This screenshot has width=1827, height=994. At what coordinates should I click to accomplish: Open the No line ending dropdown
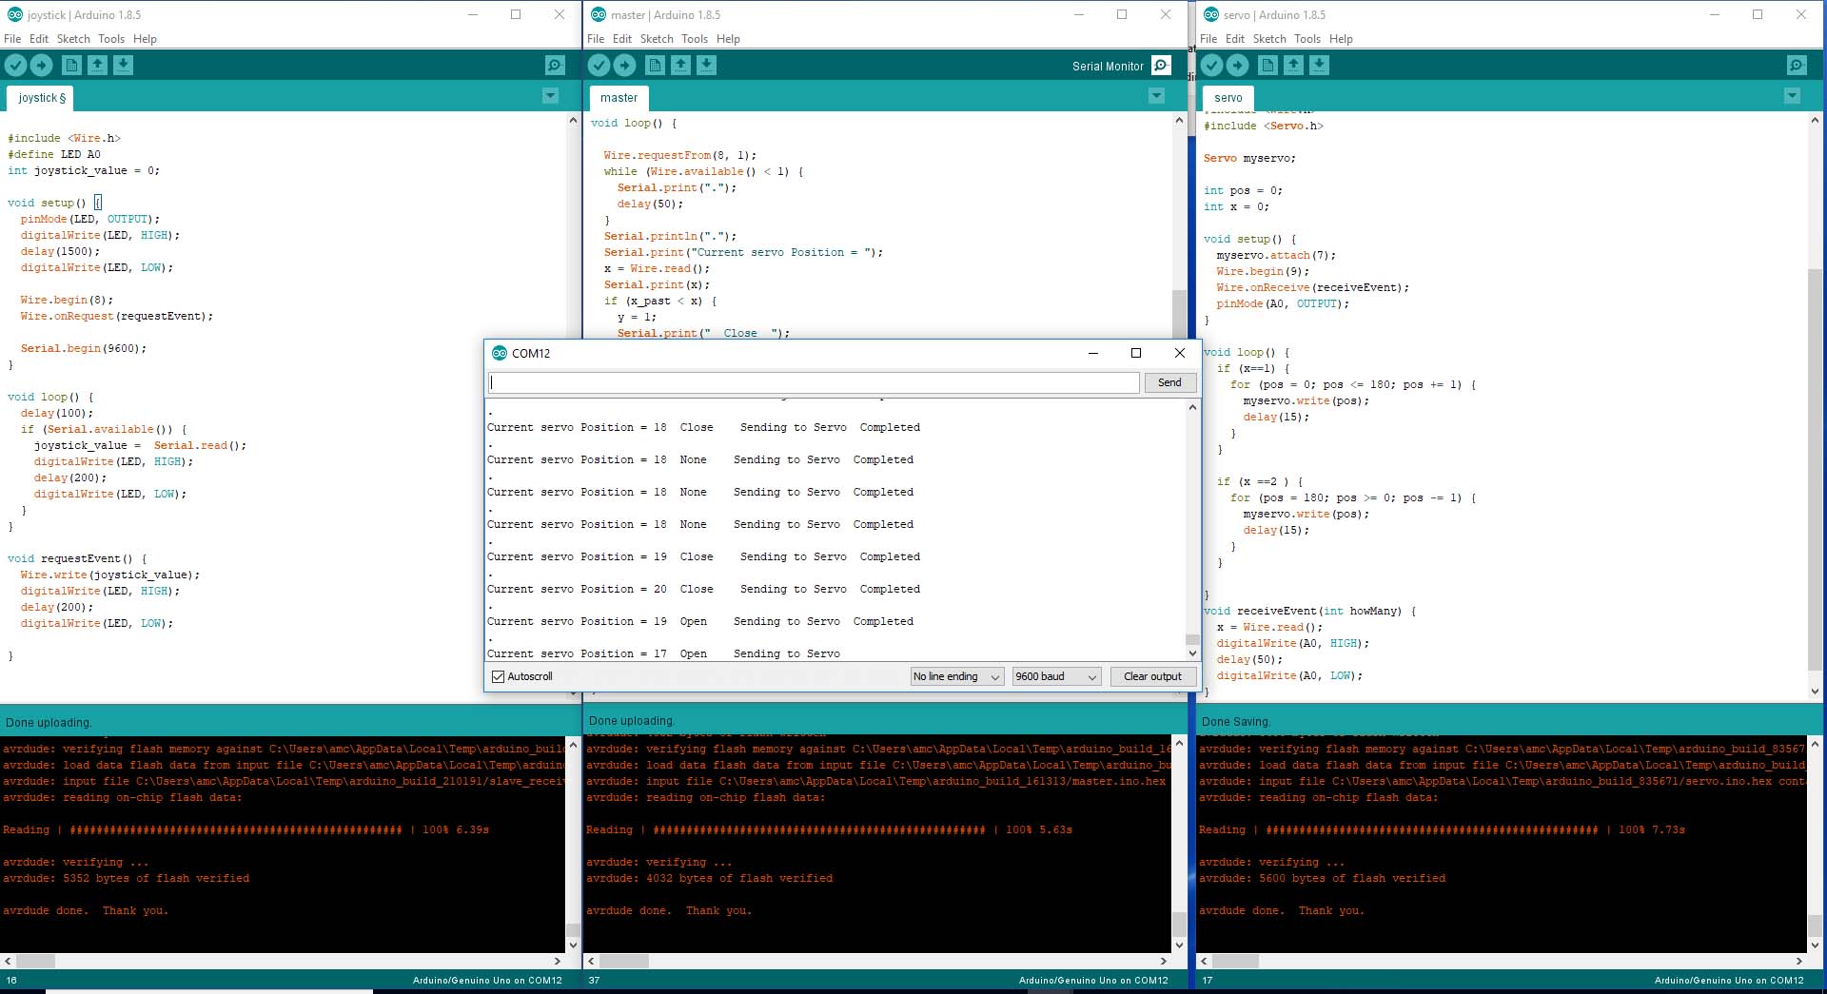click(956, 676)
